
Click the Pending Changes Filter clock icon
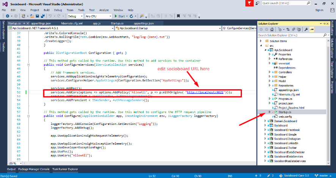click(x=279, y=29)
